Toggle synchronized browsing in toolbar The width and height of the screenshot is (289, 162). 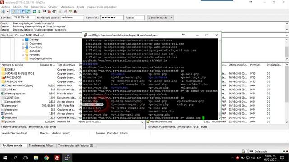tap(70, 11)
